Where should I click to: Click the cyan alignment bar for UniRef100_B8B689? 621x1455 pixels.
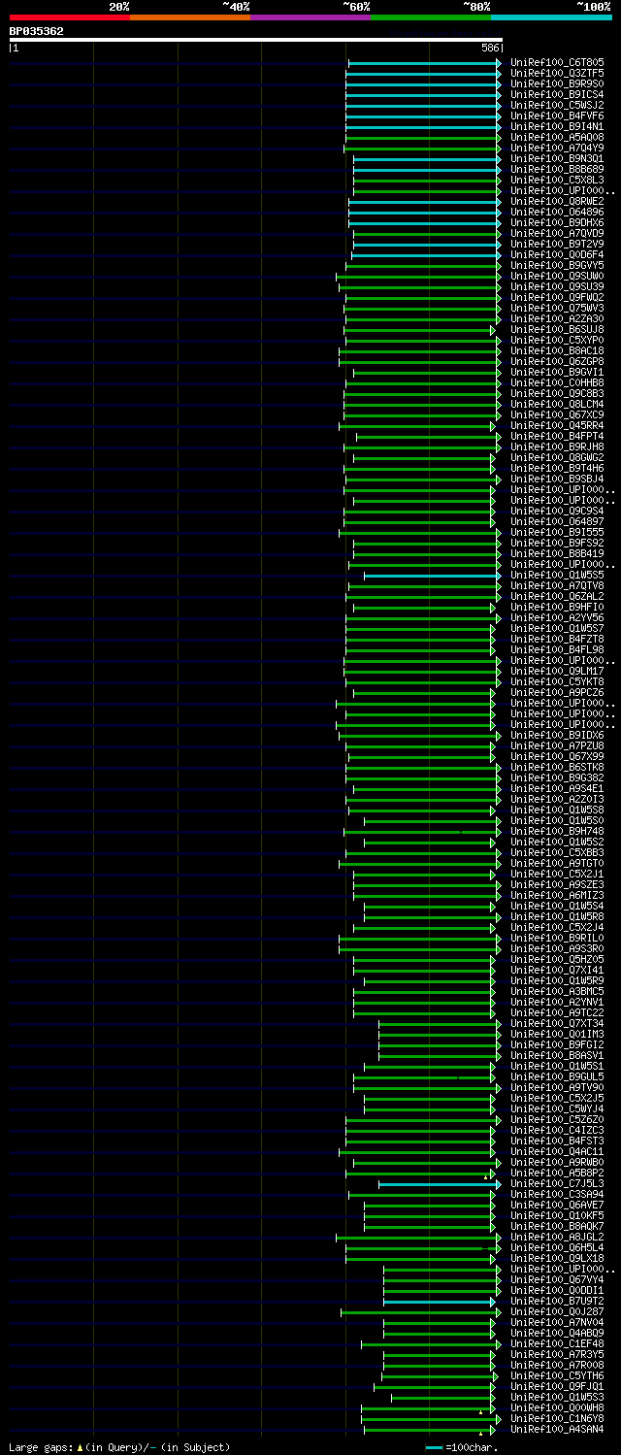tap(427, 170)
